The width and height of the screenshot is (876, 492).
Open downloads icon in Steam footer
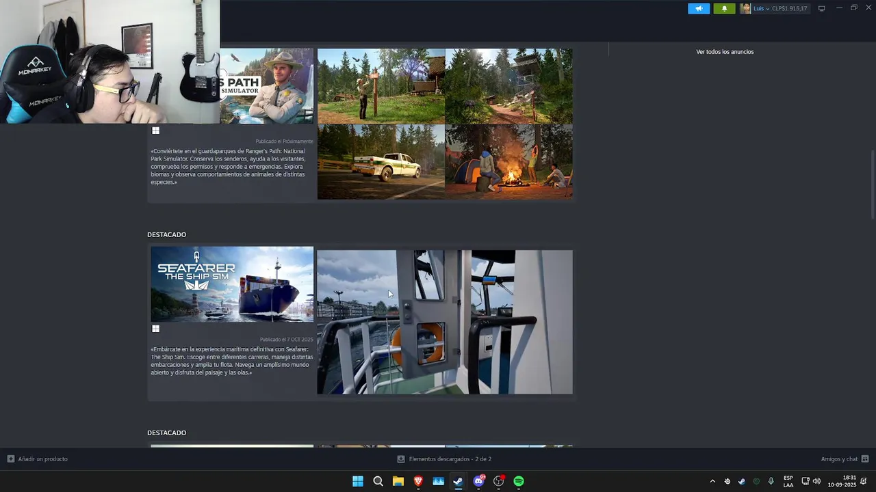coord(401,459)
